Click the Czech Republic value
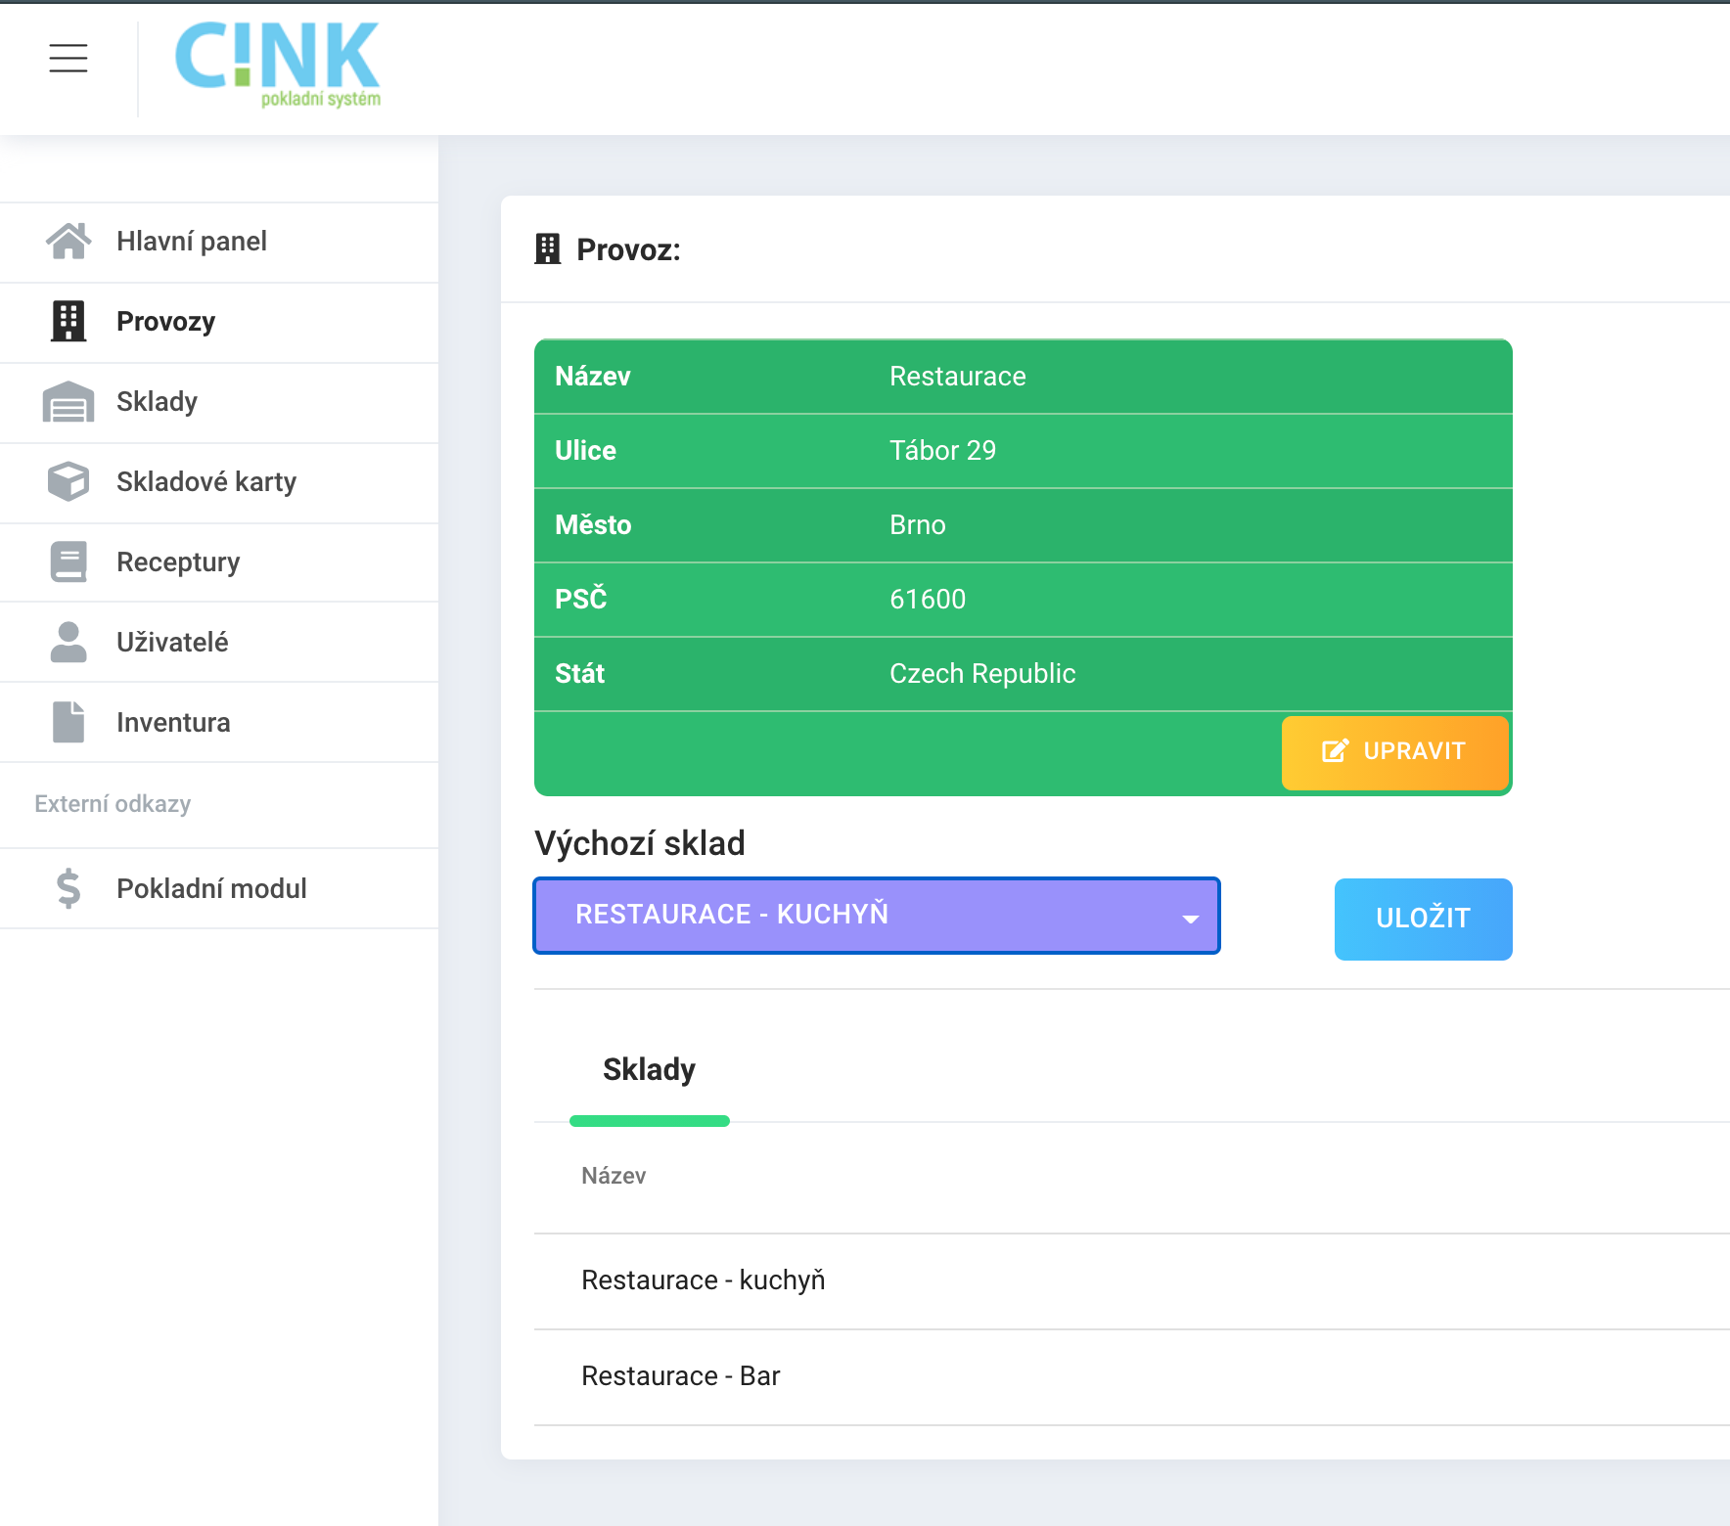The width and height of the screenshot is (1730, 1526). pos(982,674)
